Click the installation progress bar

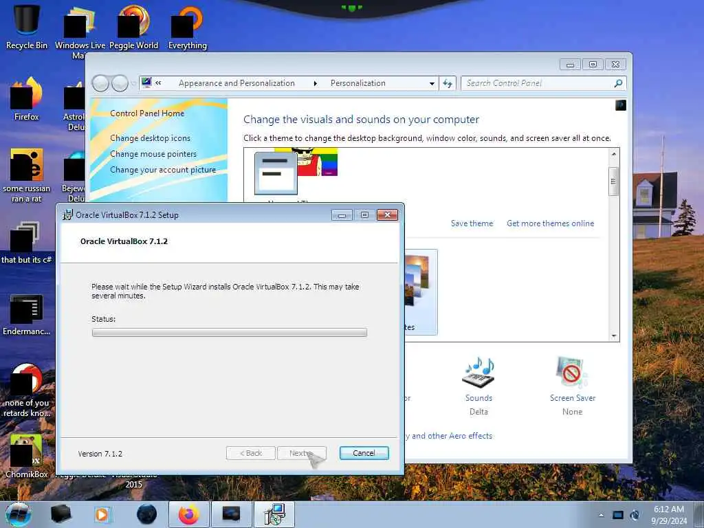coord(230,332)
